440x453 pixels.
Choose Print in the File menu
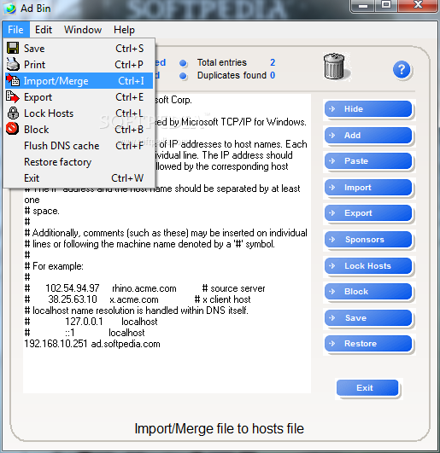click(79, 65)
